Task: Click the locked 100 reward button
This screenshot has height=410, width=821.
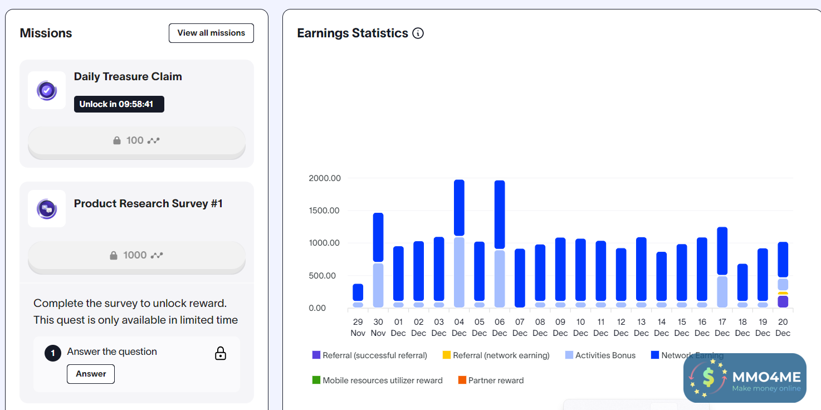Action: [x=136, y=141]
